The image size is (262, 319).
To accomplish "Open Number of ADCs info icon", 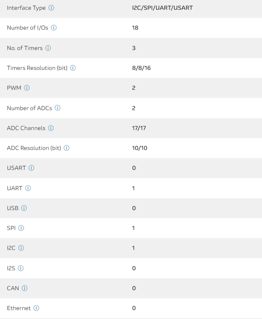I will tap(58, 108).
